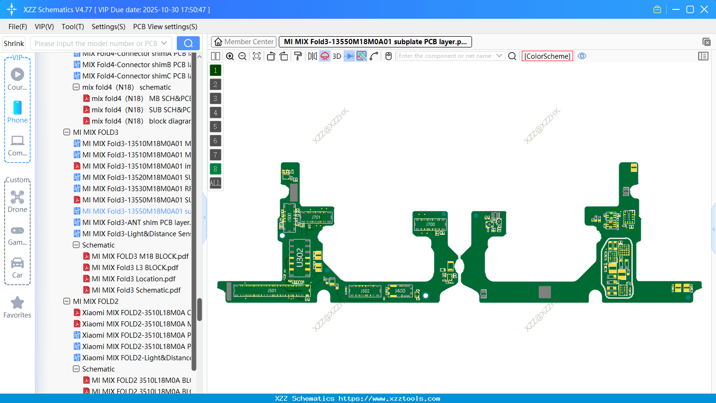
Task: Open the ColorScheme selector
Action: [x=547, y=56]
